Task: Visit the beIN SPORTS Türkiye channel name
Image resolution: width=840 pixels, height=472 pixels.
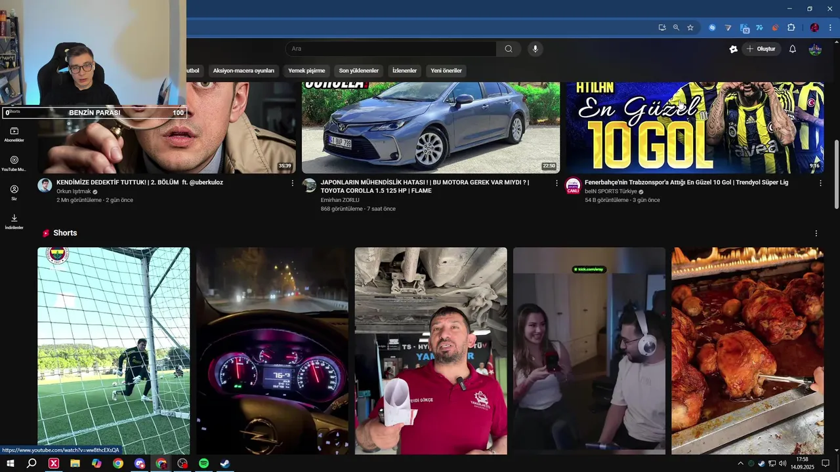Action: point(611,191)
